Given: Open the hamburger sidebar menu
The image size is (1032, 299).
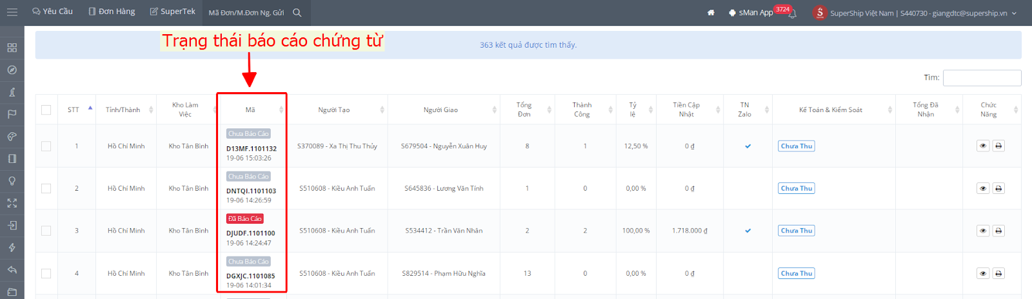Looking at the screenshot, I should (x=12, y=12).
